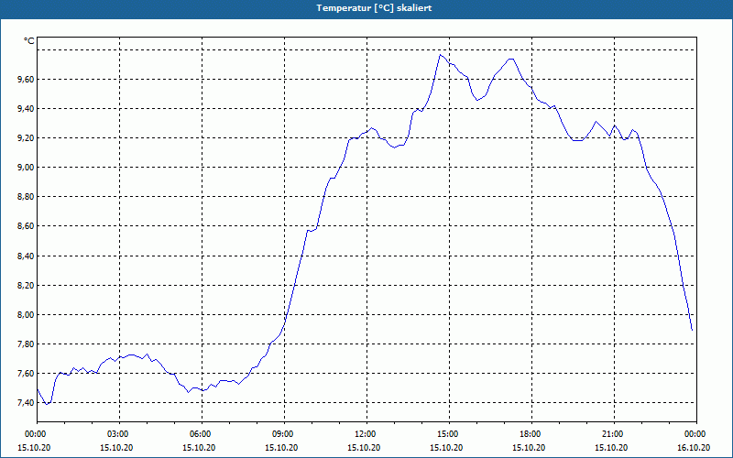Select the 8,40 y-axis label
Viewport: 733px width, 458px height.
pos(26,256)
